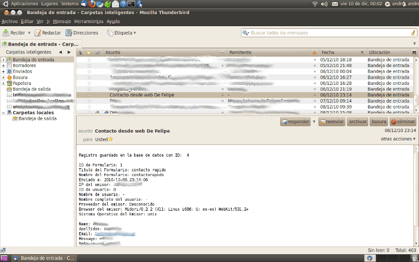Open the help launcher in top panel
Image resolution: width=419 pixels, height=262 pixels.
123,4
